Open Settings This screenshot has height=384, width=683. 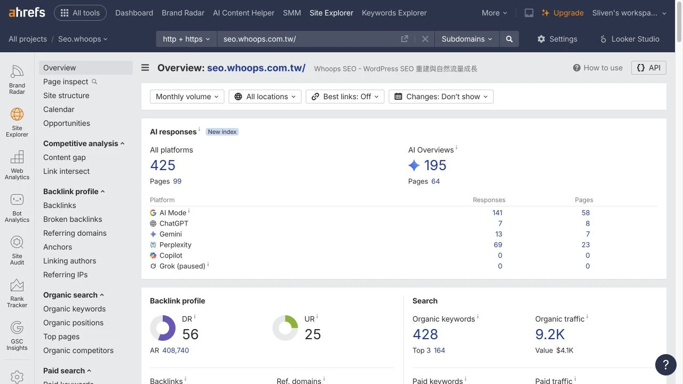click(557, 39)
